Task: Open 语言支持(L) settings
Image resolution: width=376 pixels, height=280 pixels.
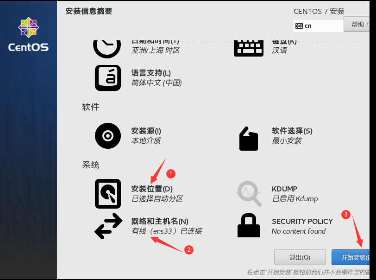Action: 151,73
